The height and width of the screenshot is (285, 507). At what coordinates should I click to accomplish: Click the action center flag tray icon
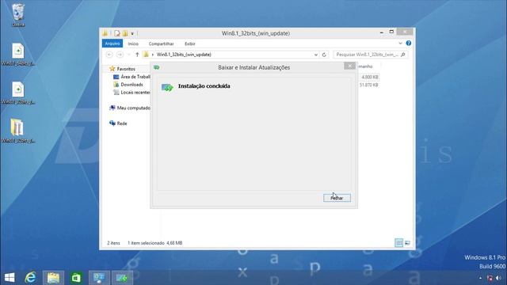(490, 278)
